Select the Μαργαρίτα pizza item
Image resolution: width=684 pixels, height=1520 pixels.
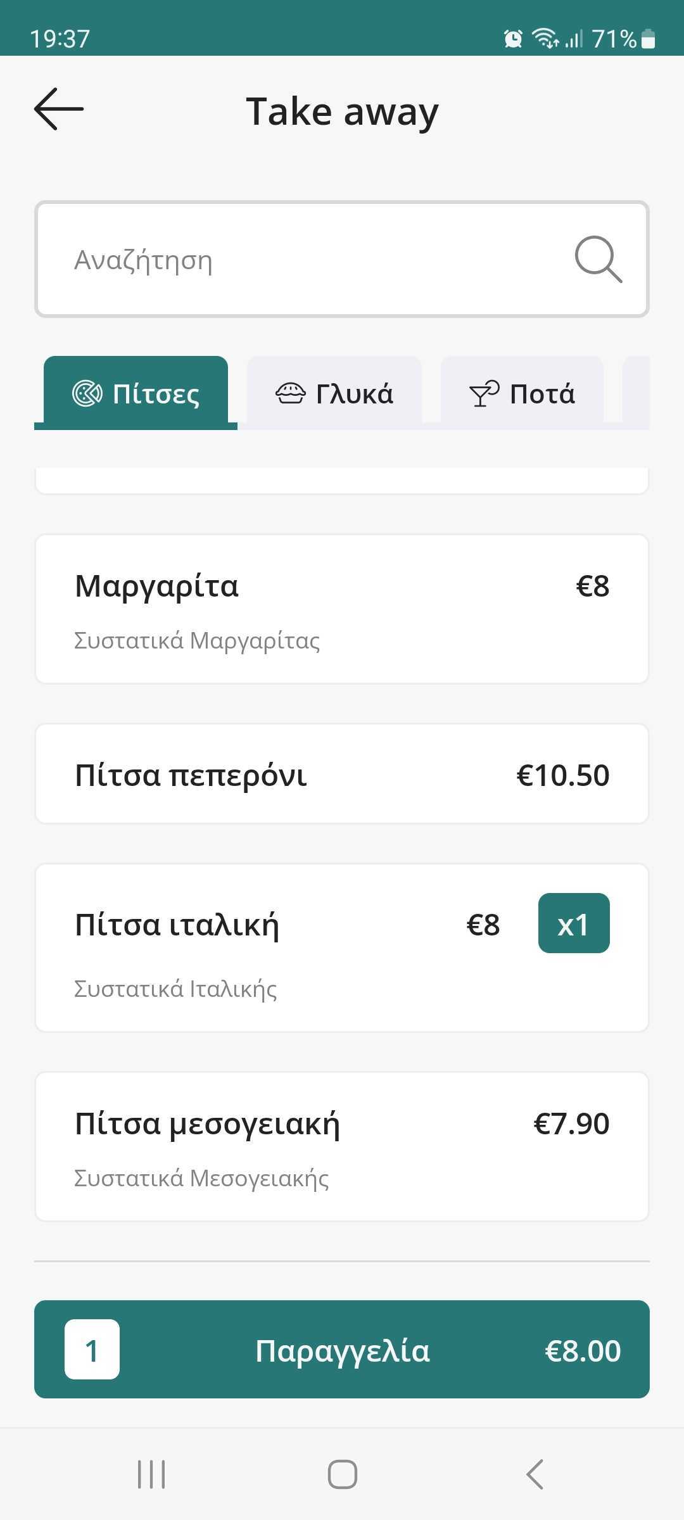[x=342, y=609]
